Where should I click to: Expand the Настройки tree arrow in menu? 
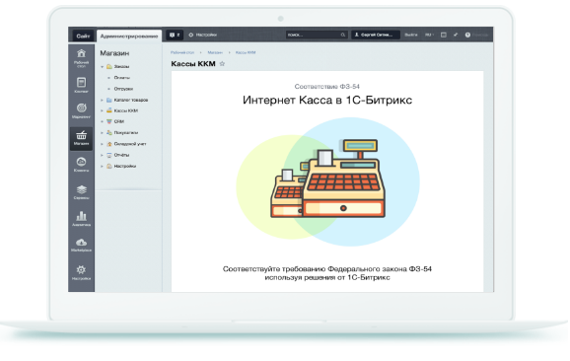103,167
